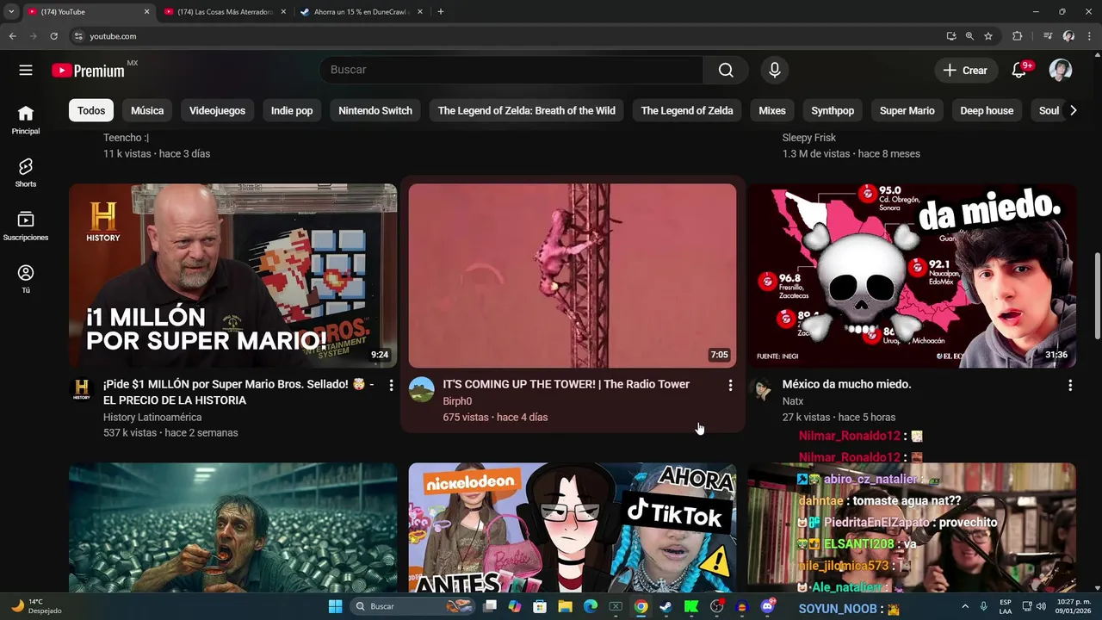Open the Natx channel name
Screen dimensions: 1102x620
click(x=793, y=401)
